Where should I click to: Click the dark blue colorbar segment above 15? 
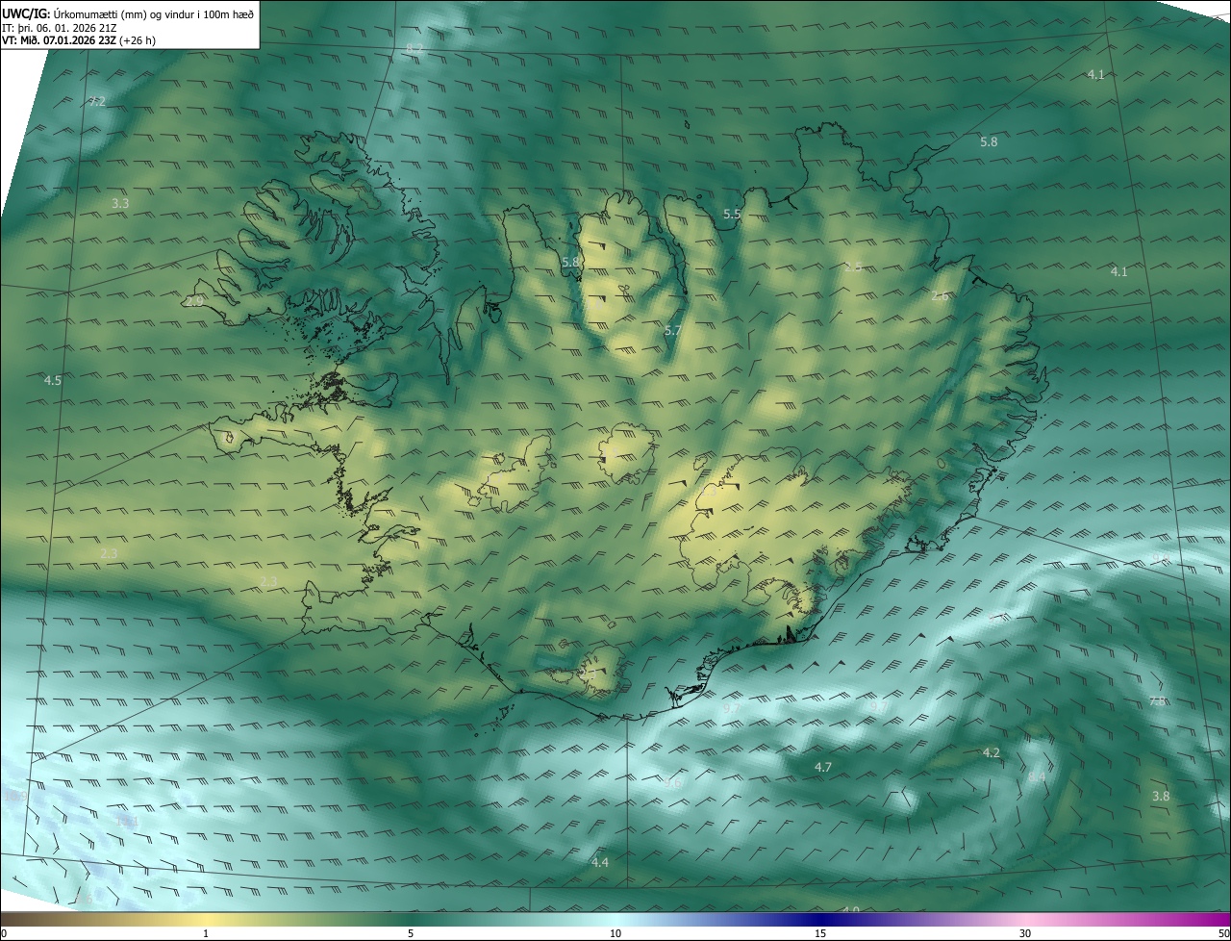(820, 919)
